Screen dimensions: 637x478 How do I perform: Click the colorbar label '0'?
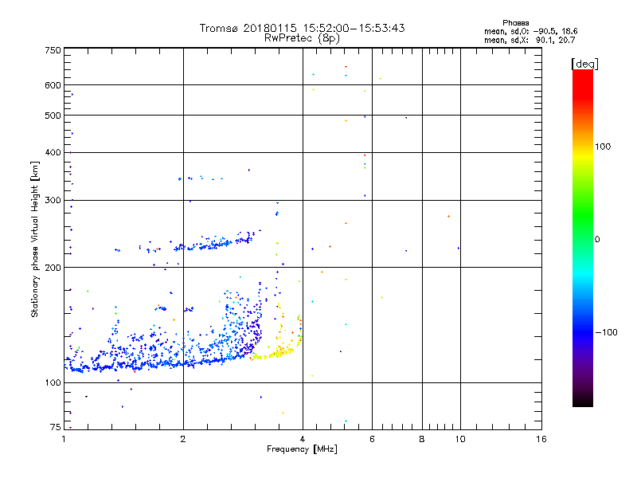(597, 240)
